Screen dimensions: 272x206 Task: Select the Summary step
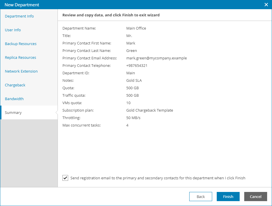13,113
